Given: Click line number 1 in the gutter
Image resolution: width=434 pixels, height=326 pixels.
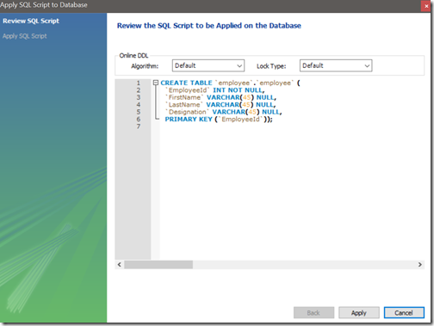Looking at the screenshot, I should pos(139,83).
